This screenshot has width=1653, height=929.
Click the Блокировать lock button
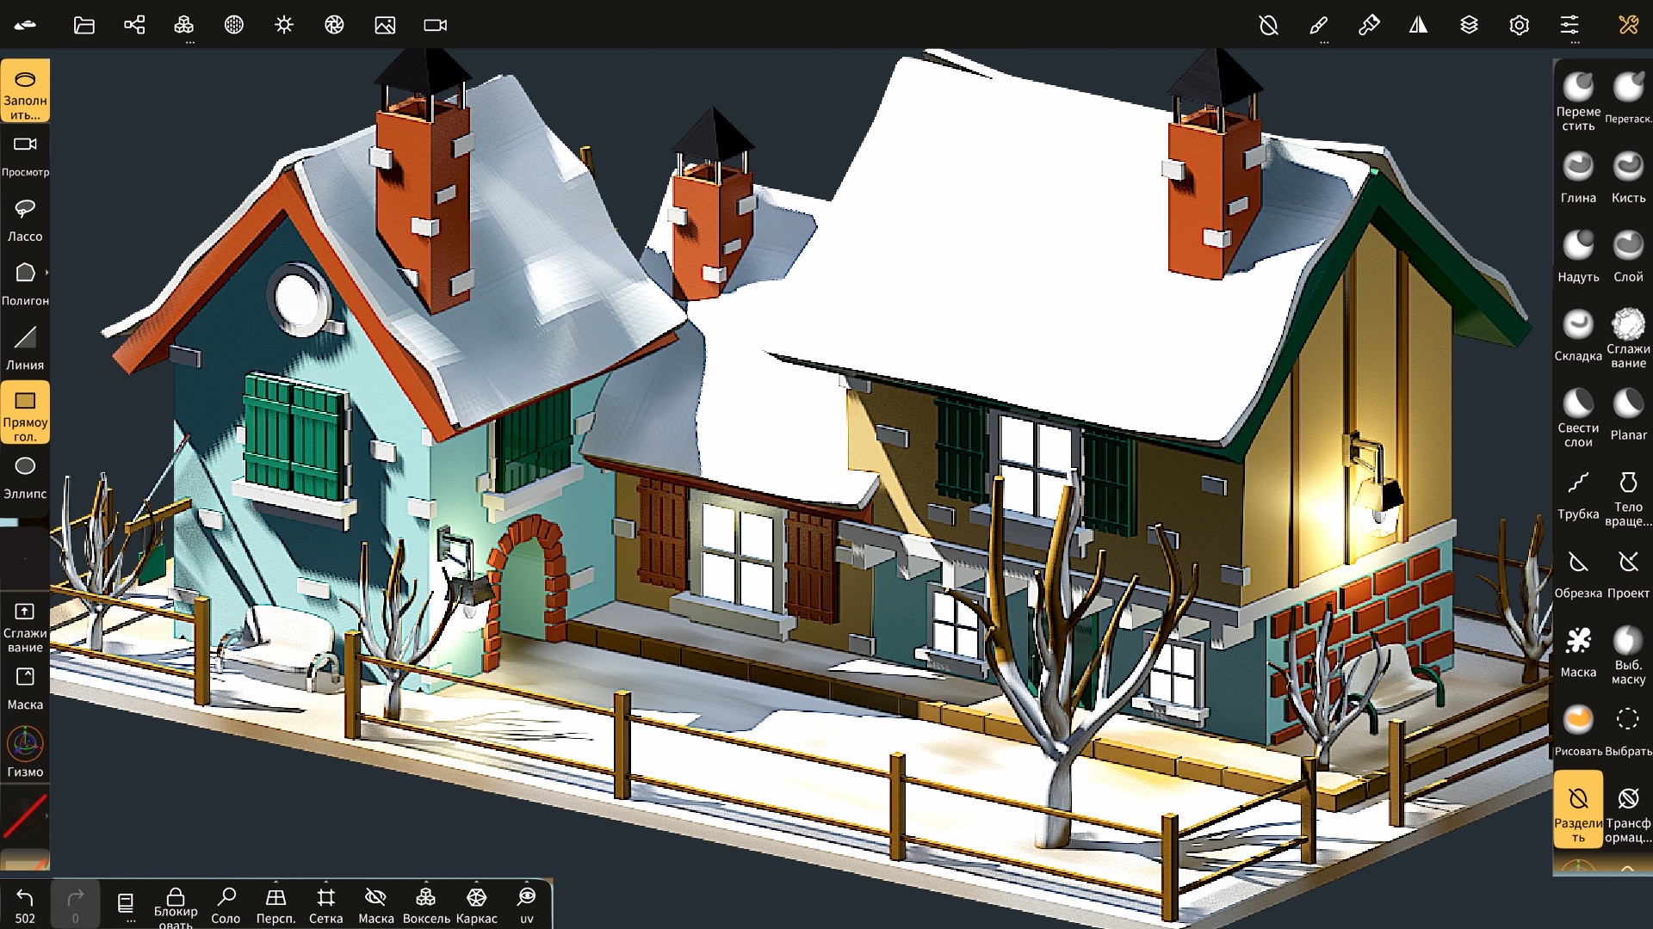[176, 905]
